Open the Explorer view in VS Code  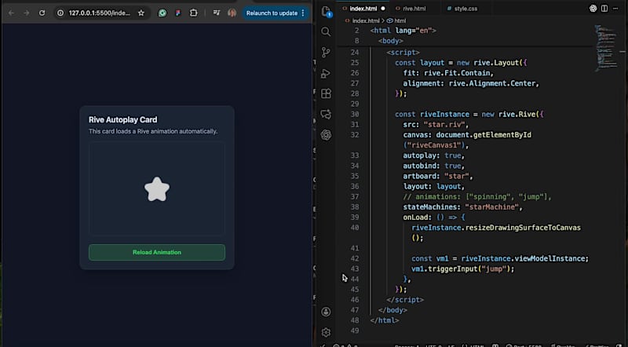326,12
